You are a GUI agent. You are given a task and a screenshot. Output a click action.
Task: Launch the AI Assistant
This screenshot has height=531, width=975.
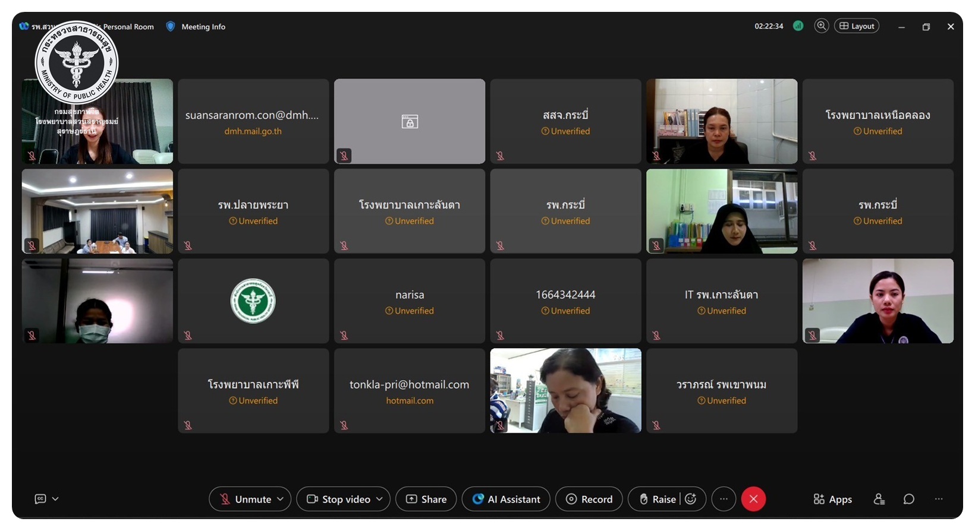(x=506, y=499)
